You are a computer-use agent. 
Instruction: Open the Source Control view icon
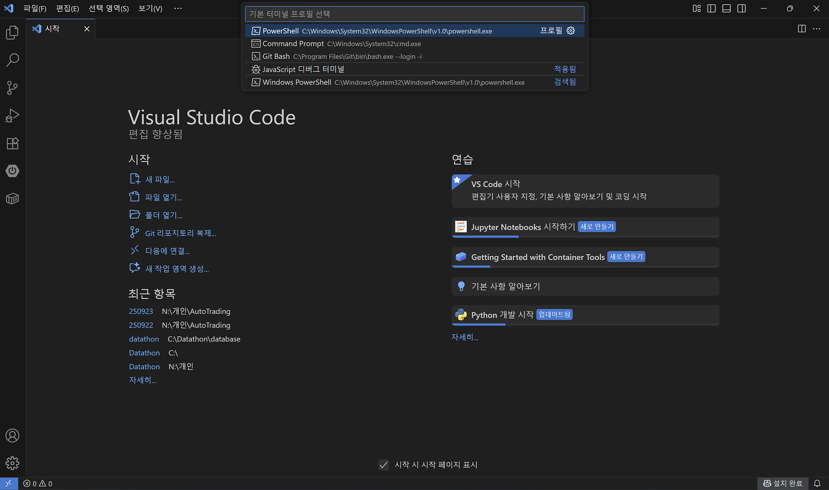click(13, 88)
